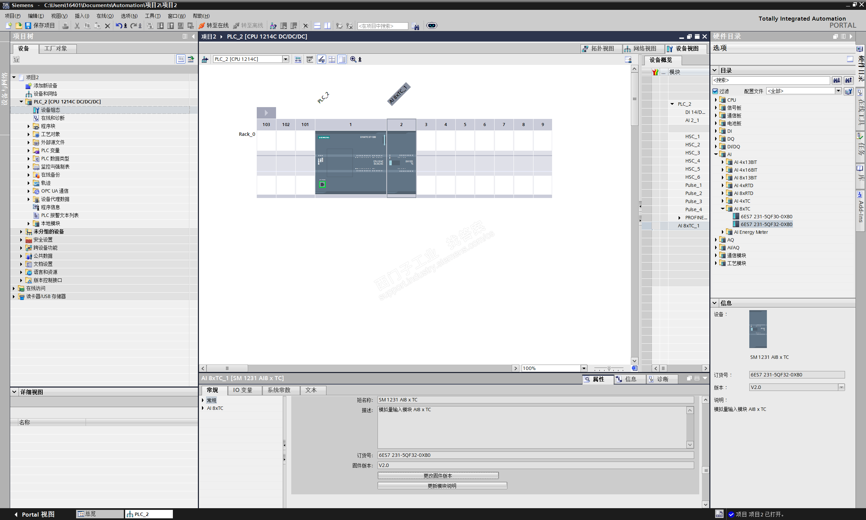Expand the AI 4xRTD catalog folder

coord(723,185)
